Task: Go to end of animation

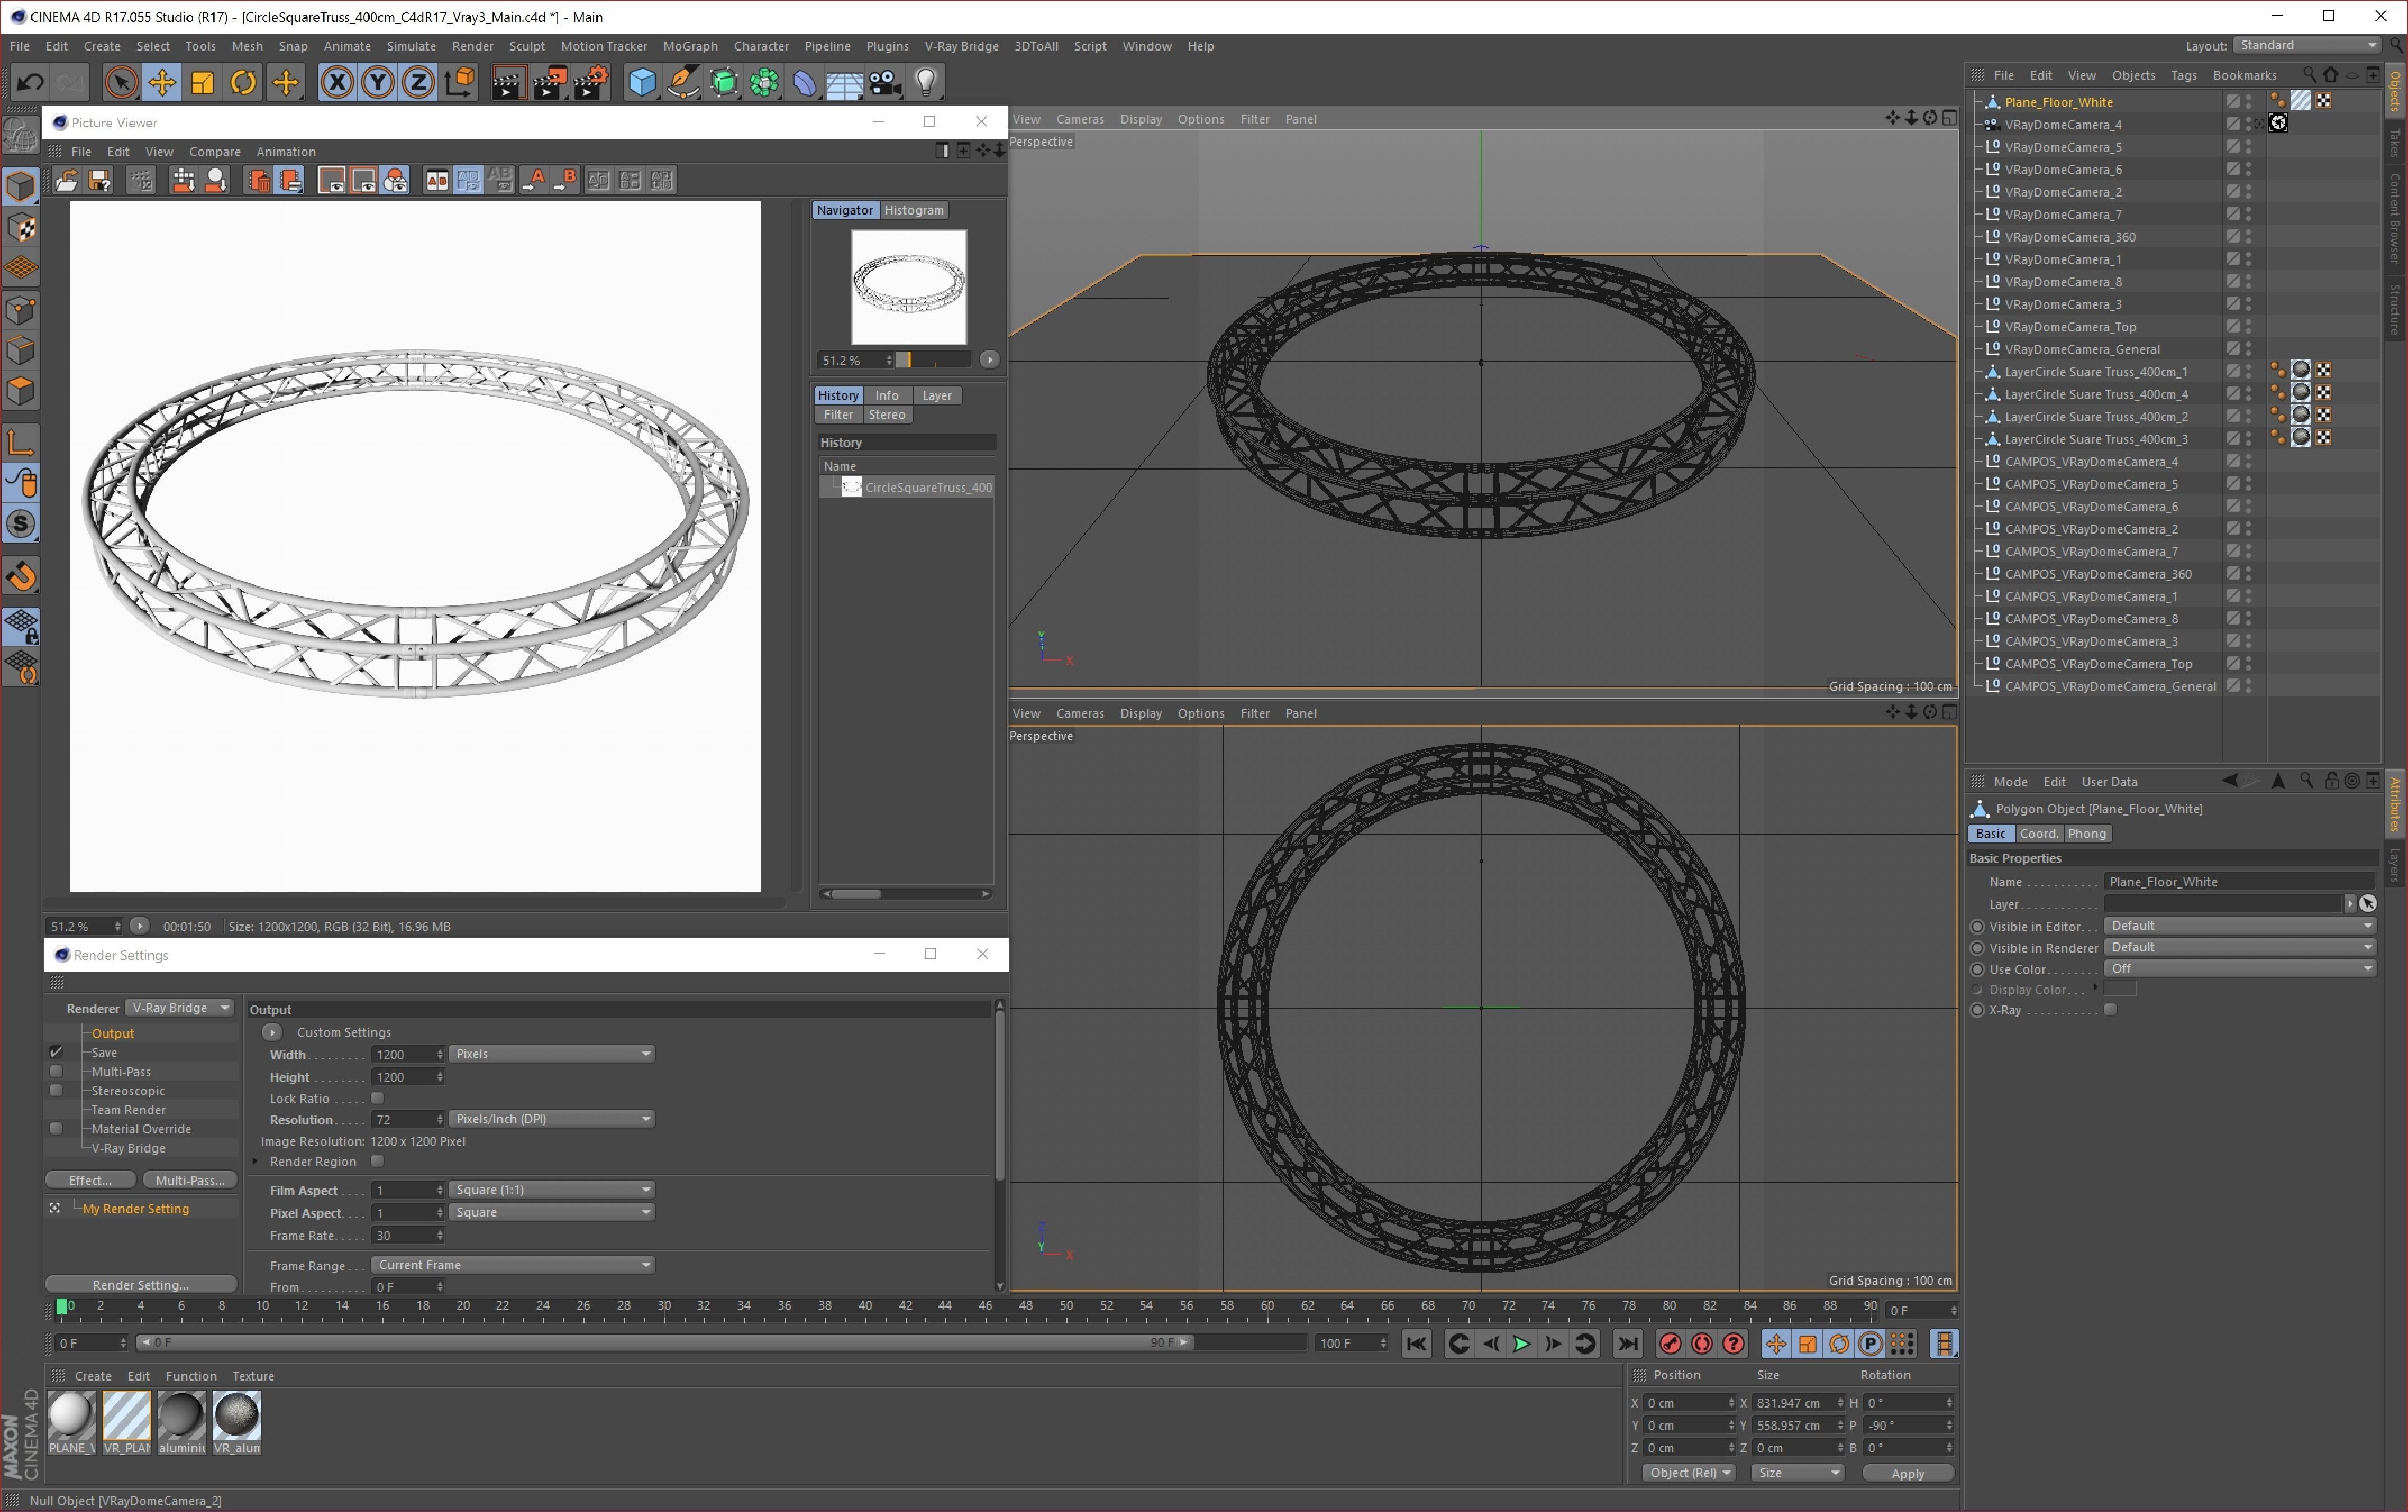Action: coord(1627,1343)
